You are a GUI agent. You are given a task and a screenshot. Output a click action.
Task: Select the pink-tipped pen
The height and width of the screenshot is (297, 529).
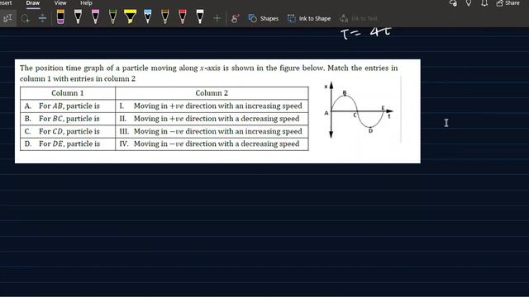(96, 16)
